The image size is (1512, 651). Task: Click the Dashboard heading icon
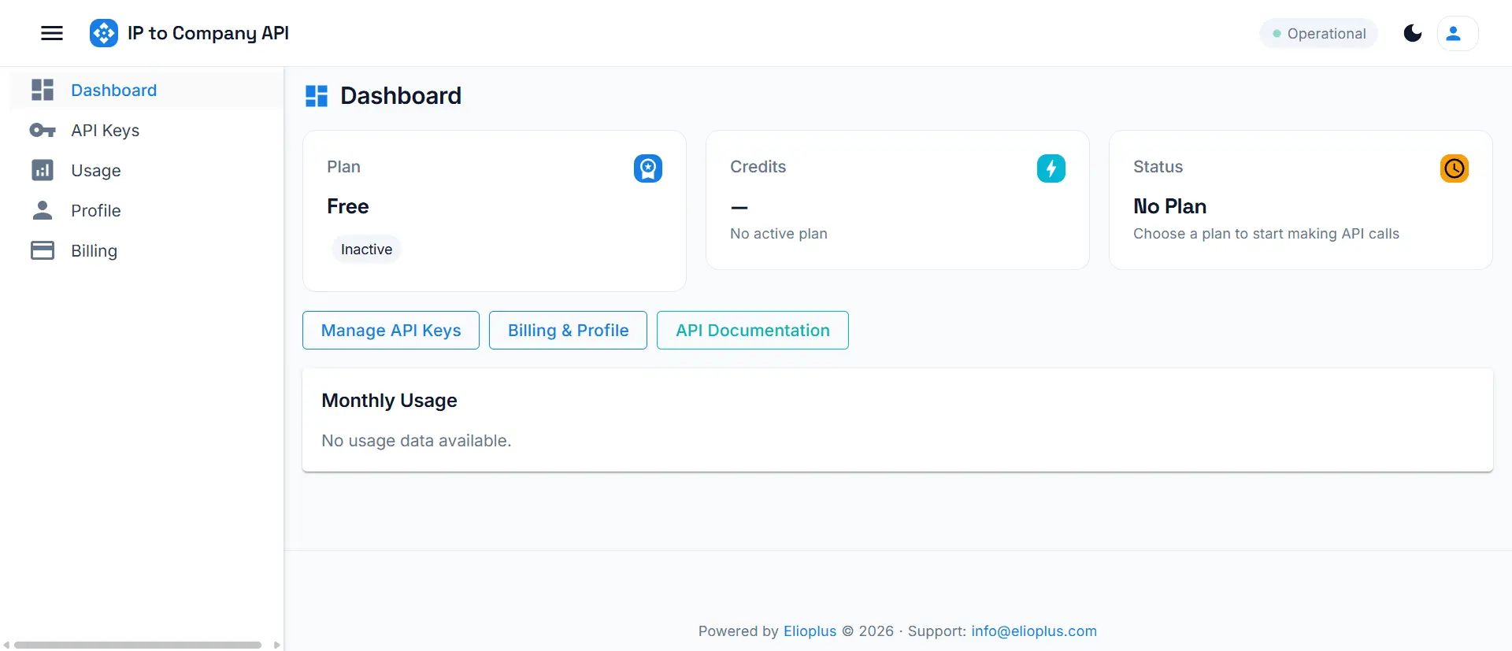coord(317,96)
